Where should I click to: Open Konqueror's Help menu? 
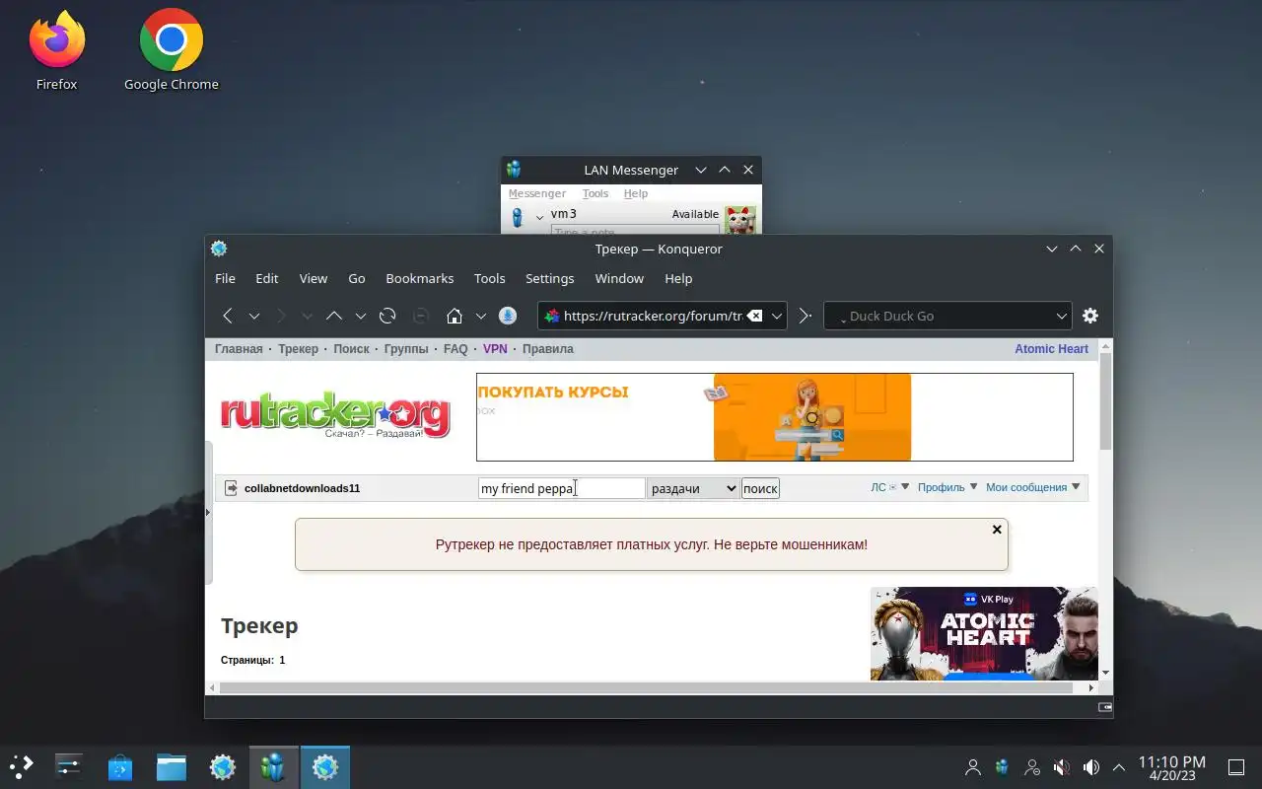[678, 278]
